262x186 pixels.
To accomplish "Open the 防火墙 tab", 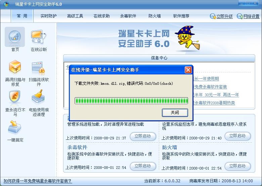I will 155,16.
